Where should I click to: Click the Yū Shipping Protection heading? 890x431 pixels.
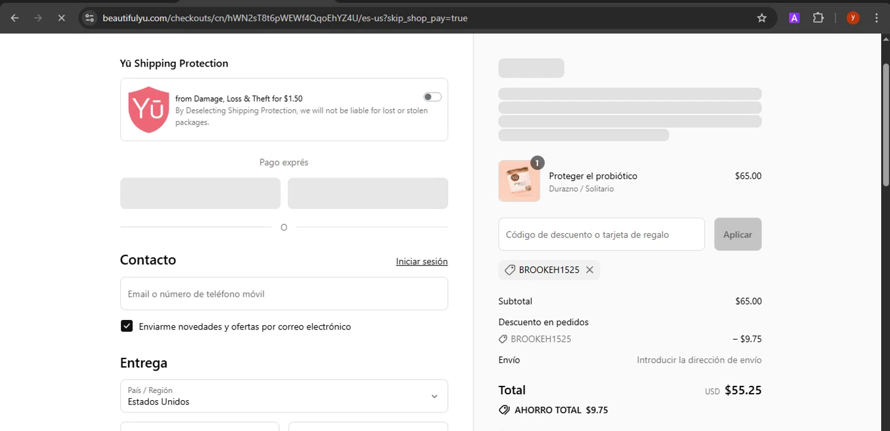[x=174, y=64]
